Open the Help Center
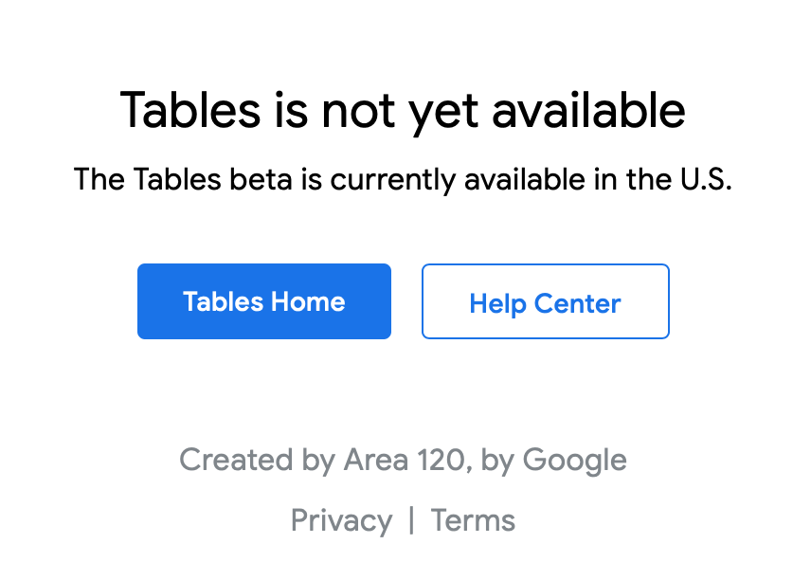The height and width of the screenshot is (580, 811). (x=545, y=301)
